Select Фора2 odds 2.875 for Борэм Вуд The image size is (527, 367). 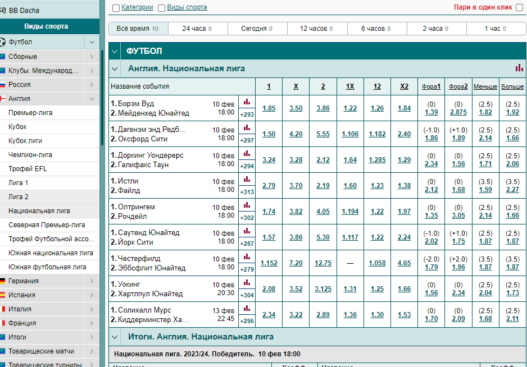[x=458, y=112]
